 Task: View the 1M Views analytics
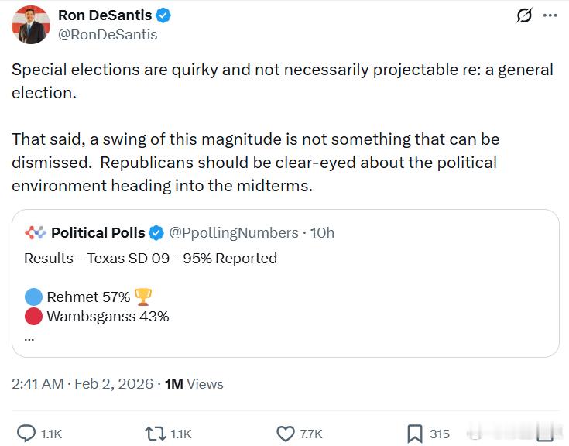pyautogui.click(x=194, y=384)
